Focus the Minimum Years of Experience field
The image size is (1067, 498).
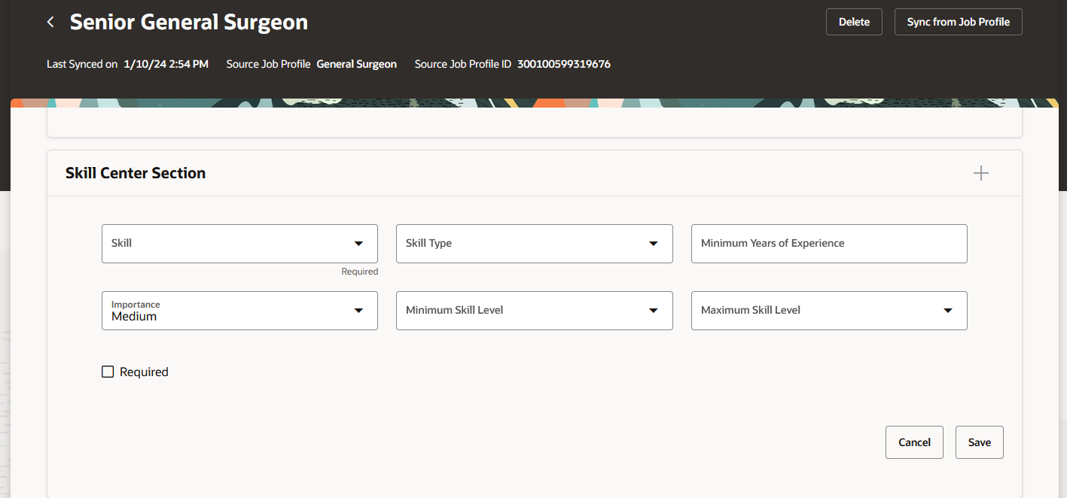click(828, 244)
